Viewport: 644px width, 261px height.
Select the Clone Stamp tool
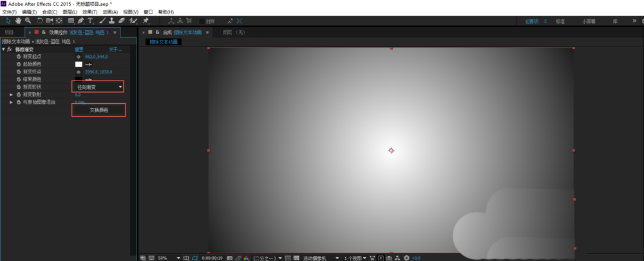click(x=111, y=21)
